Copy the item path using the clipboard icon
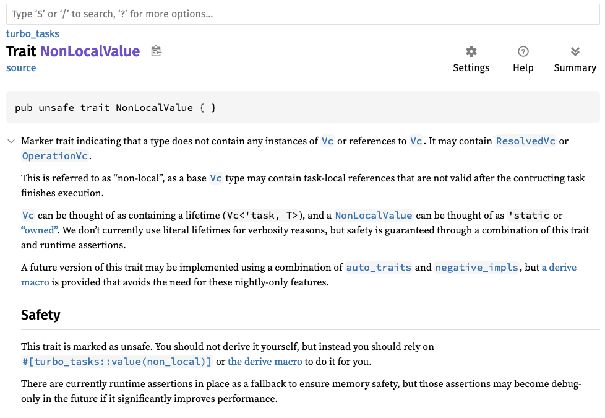The image size is (605, 418). click(156, 51)
